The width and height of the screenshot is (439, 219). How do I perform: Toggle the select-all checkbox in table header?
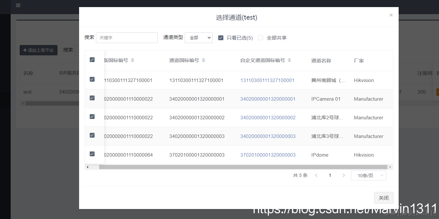point(92,59)
